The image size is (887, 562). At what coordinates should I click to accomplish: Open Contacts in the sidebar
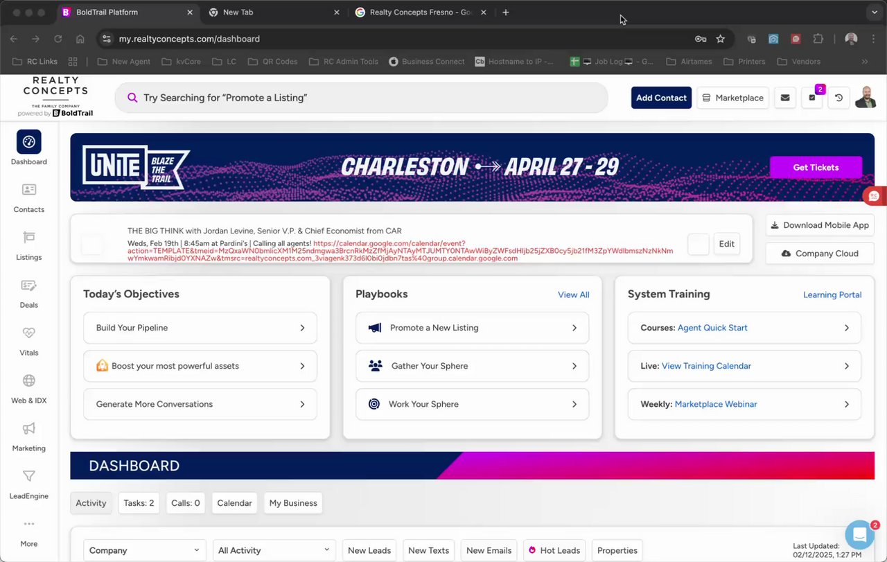point(28,197)
